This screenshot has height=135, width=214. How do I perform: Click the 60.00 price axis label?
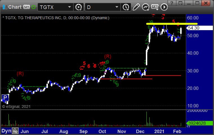[x=193, y=18]
